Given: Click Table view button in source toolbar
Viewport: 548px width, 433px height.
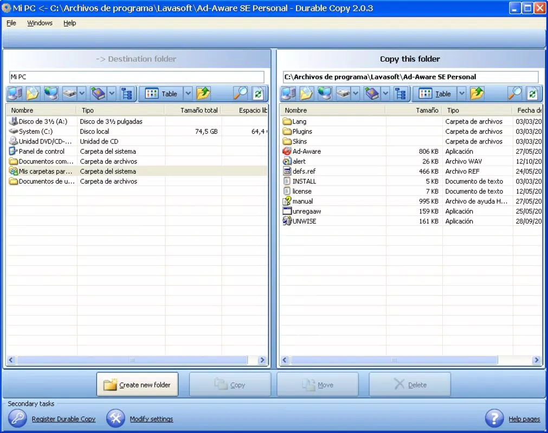Looking at the screenshot, I should (x=435, y=94).
